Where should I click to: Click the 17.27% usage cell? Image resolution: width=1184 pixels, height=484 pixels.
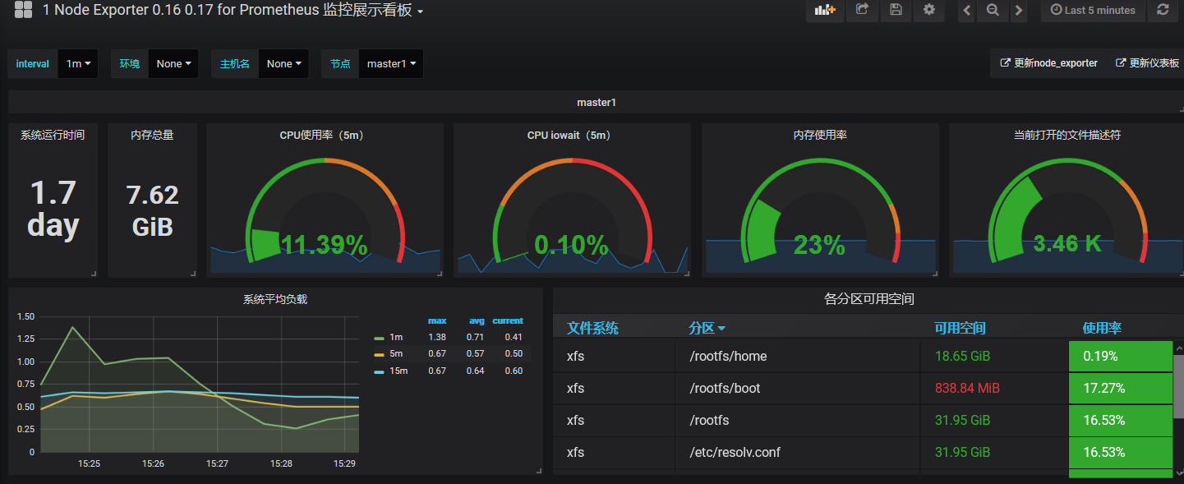1120,388
